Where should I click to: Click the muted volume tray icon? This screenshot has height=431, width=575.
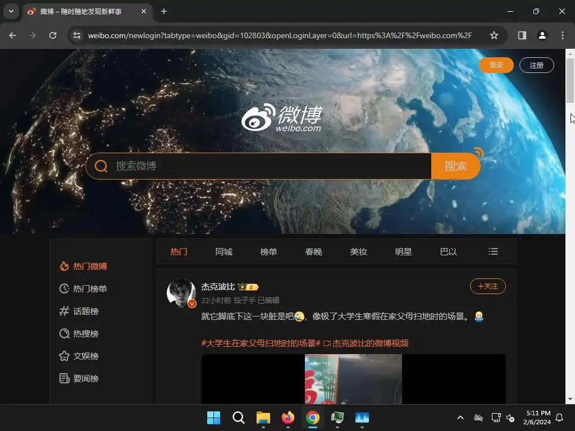[510, 418]
